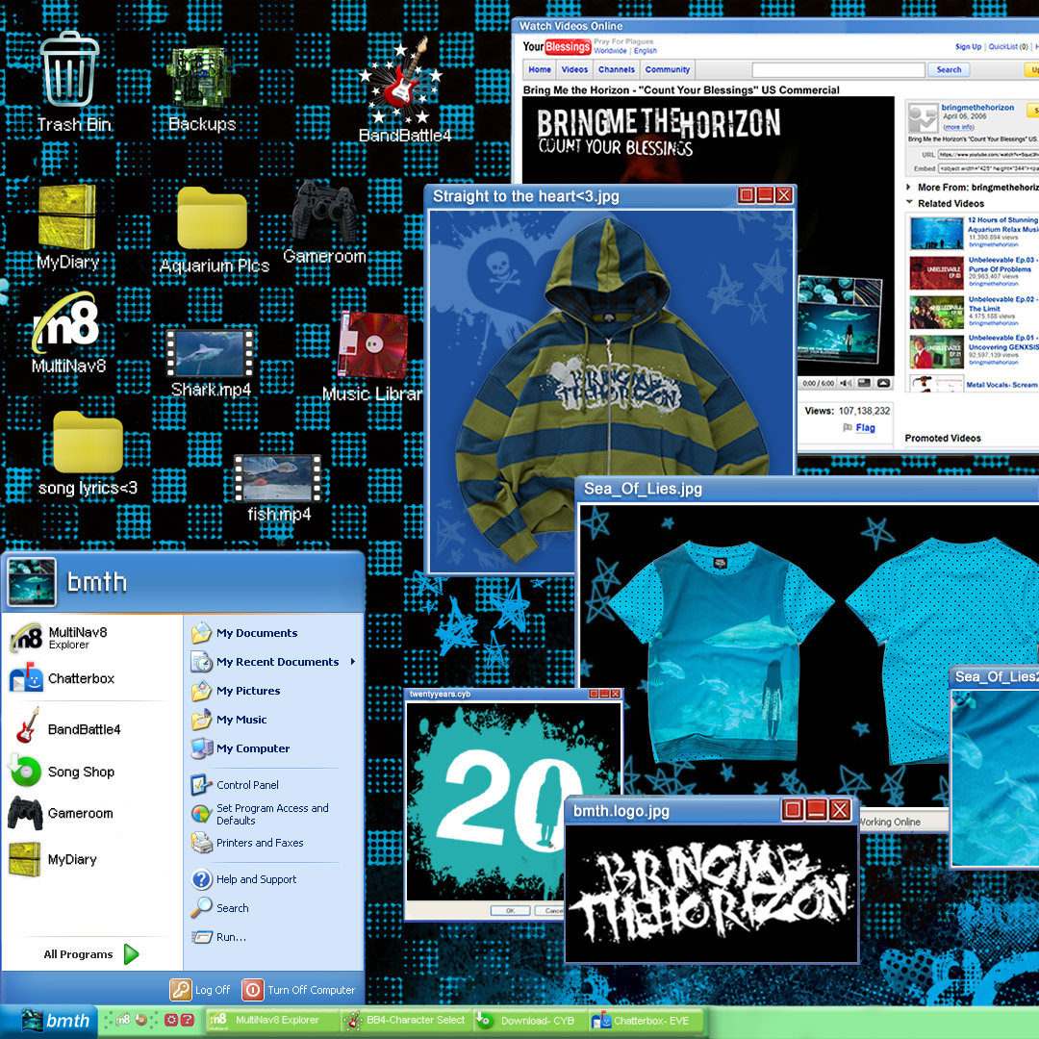Click the red question mark quick launch icon

coord(188,1020)
